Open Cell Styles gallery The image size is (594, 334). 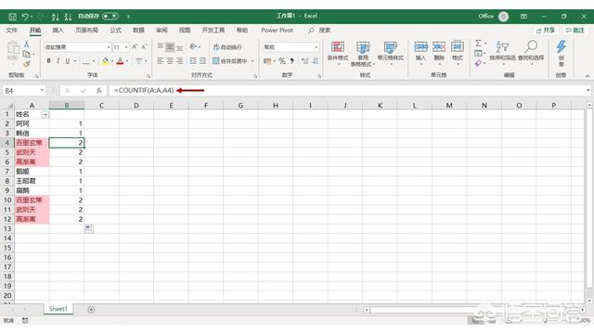tap(390, 53)
